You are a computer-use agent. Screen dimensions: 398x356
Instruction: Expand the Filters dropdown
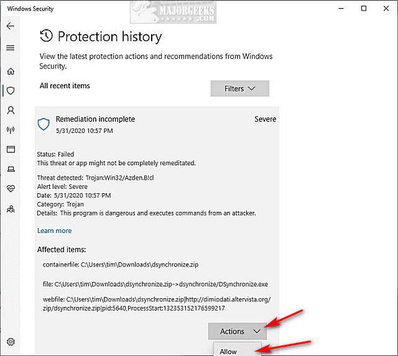pyautogui.click(x=240, y=88)
